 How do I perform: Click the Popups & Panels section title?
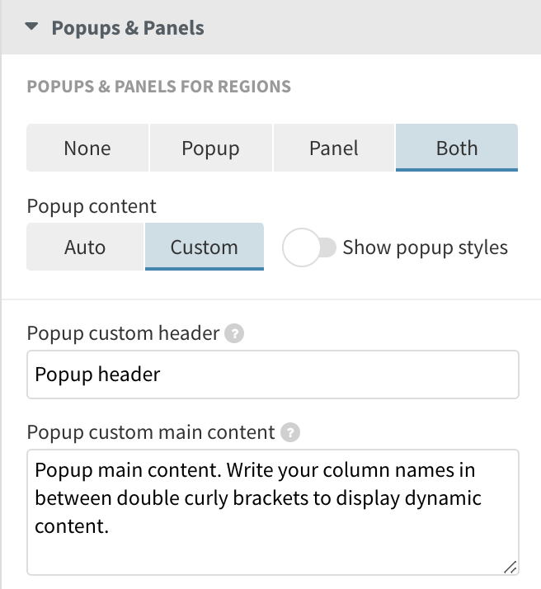pos(128,27)
